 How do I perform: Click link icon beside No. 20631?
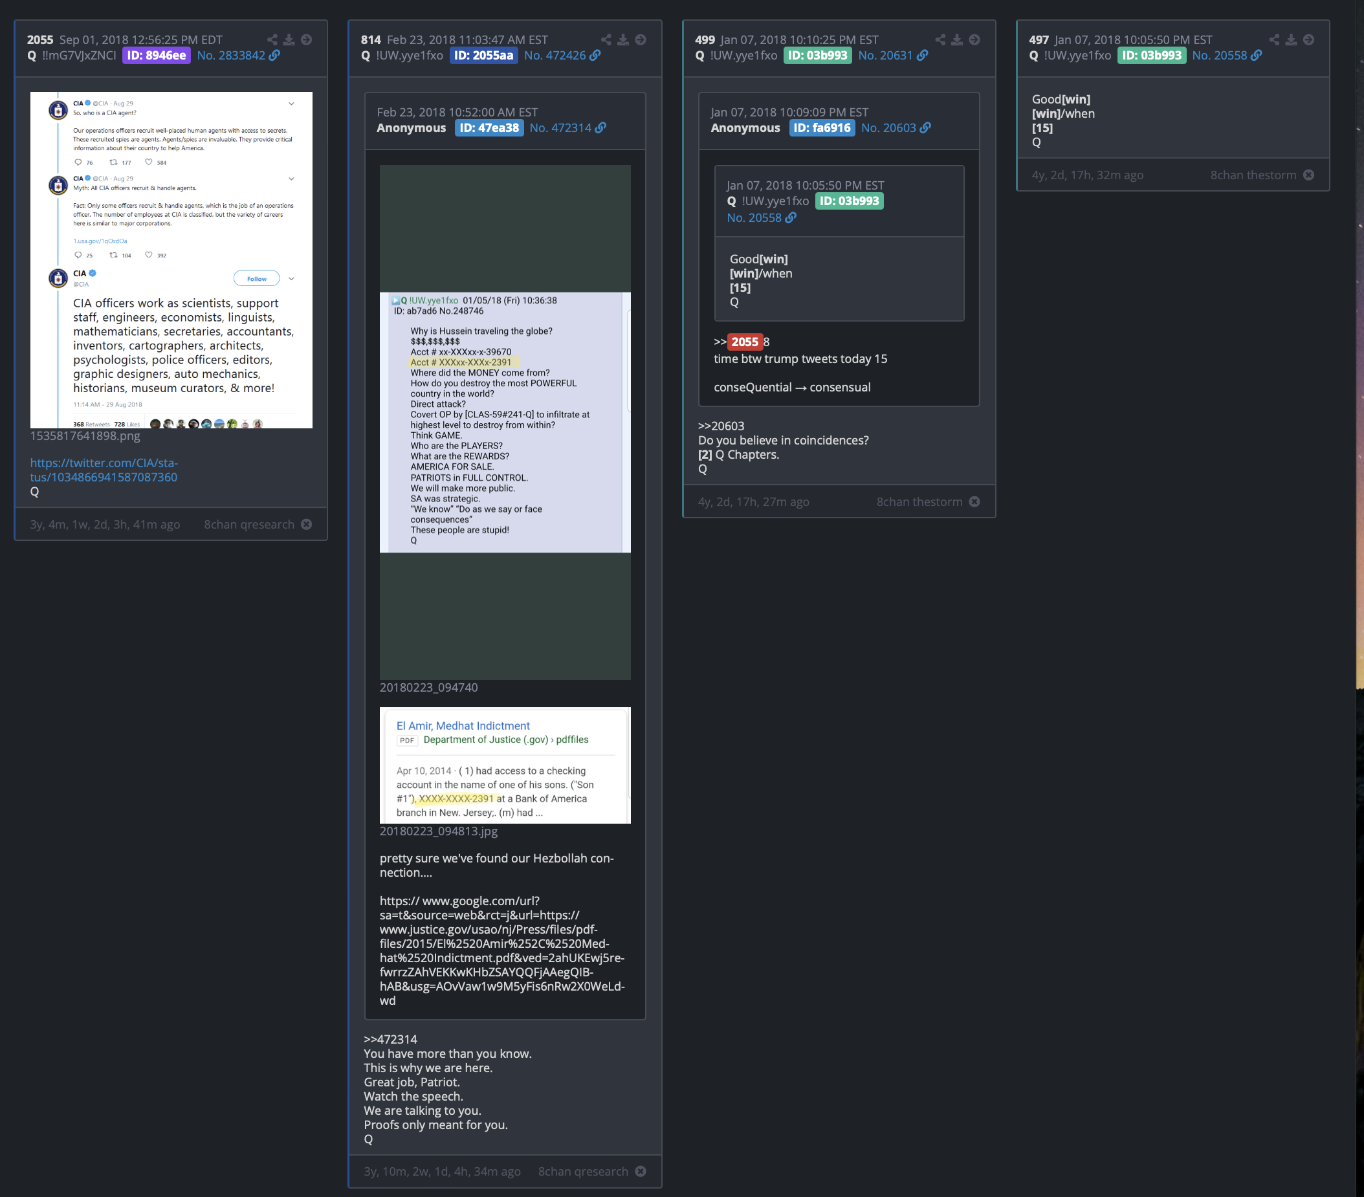922,56
